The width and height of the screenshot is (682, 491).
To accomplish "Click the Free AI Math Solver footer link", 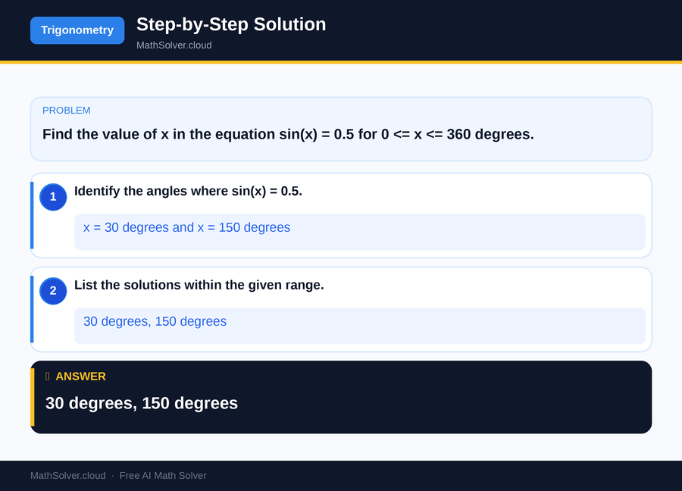I will click(x=163, y=475).
